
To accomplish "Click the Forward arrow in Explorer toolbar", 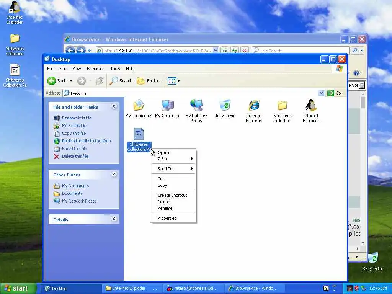I will coord(82,81).
